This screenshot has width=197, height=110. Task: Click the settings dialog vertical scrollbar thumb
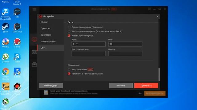(159, 75)
